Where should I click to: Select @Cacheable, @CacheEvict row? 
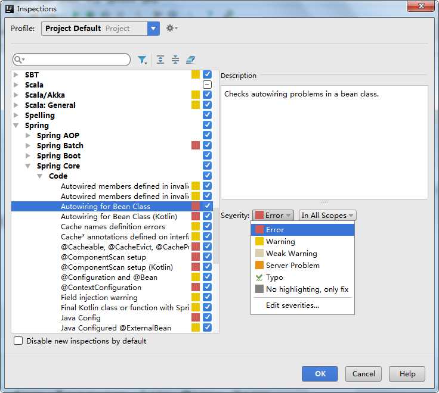(x=112, y=247)
